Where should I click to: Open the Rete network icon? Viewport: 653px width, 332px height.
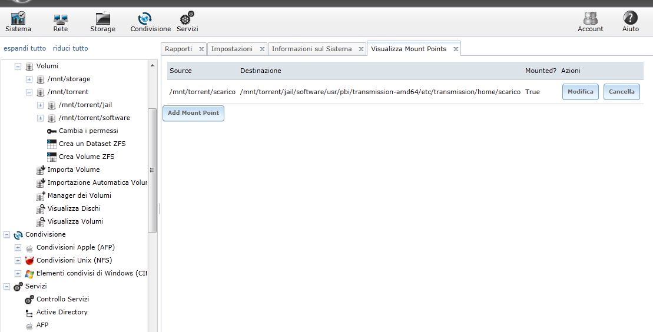tap(61, 18)
